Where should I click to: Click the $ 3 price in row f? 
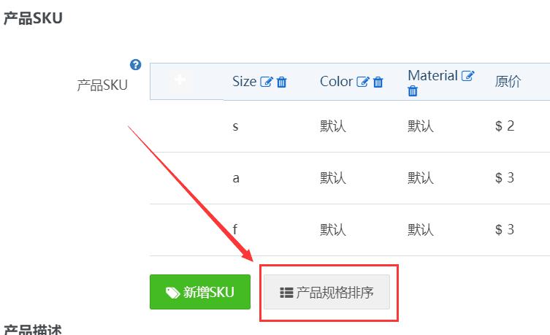click(505, 229)
